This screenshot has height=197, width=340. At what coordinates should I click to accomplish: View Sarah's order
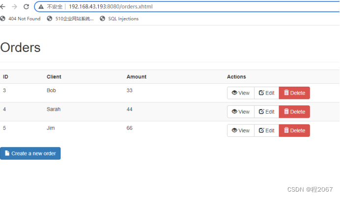241,112
